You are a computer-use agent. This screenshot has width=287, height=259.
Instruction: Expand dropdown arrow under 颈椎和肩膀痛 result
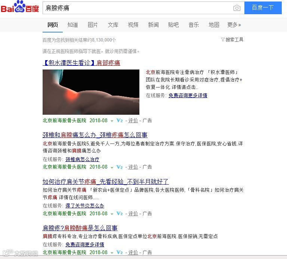point(112,167)
